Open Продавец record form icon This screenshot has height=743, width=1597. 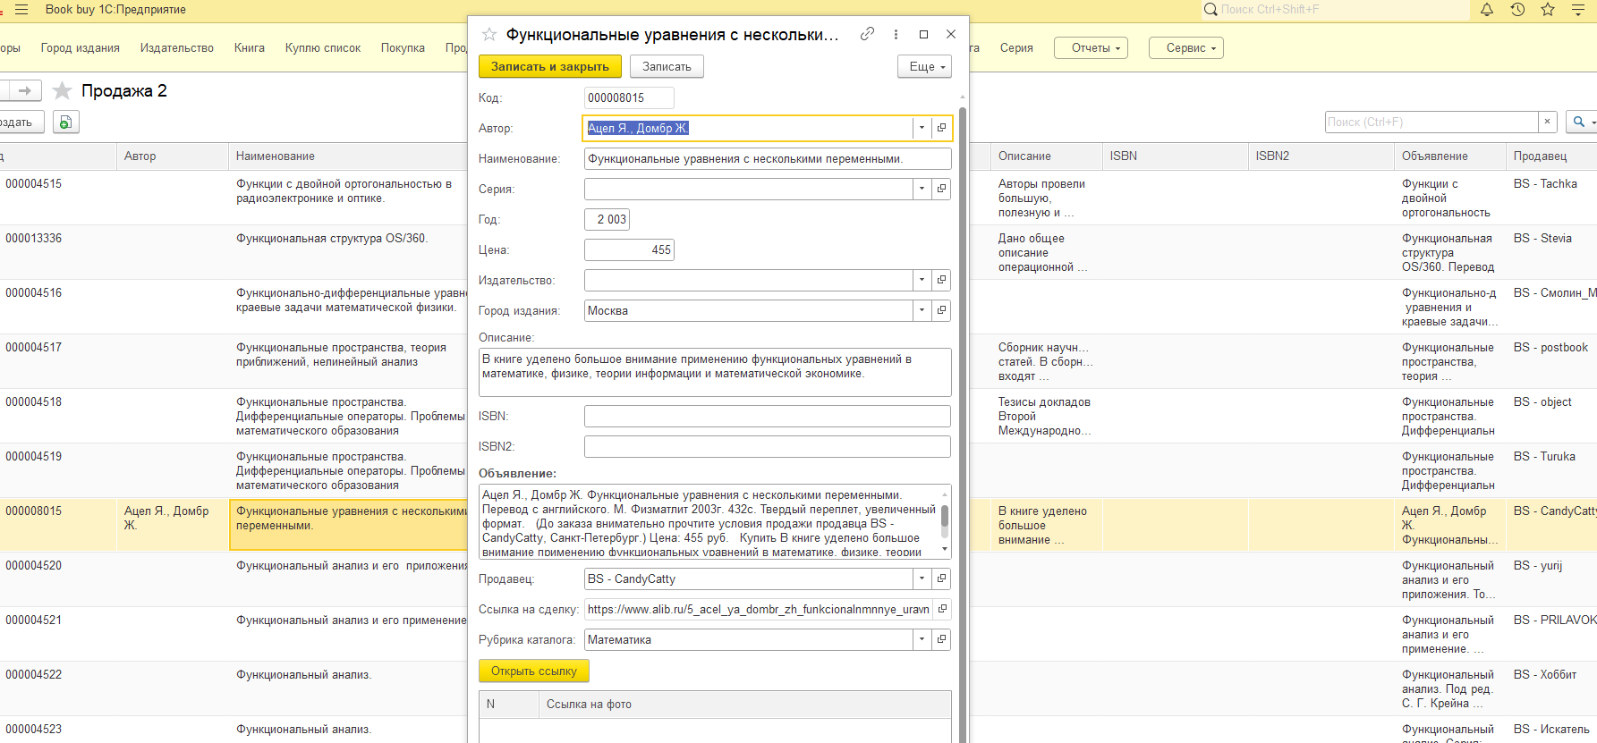tap(941, 578)
